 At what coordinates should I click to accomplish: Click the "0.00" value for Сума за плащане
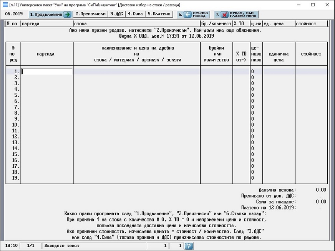click(321, 202)
